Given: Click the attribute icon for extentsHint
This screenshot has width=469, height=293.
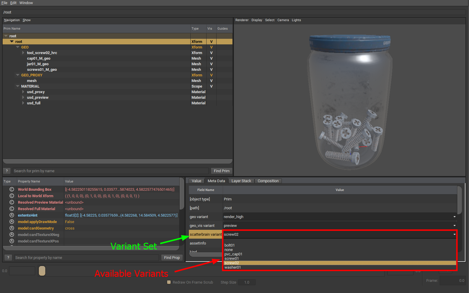Looking at the screenshot, I should coord(12,215).
